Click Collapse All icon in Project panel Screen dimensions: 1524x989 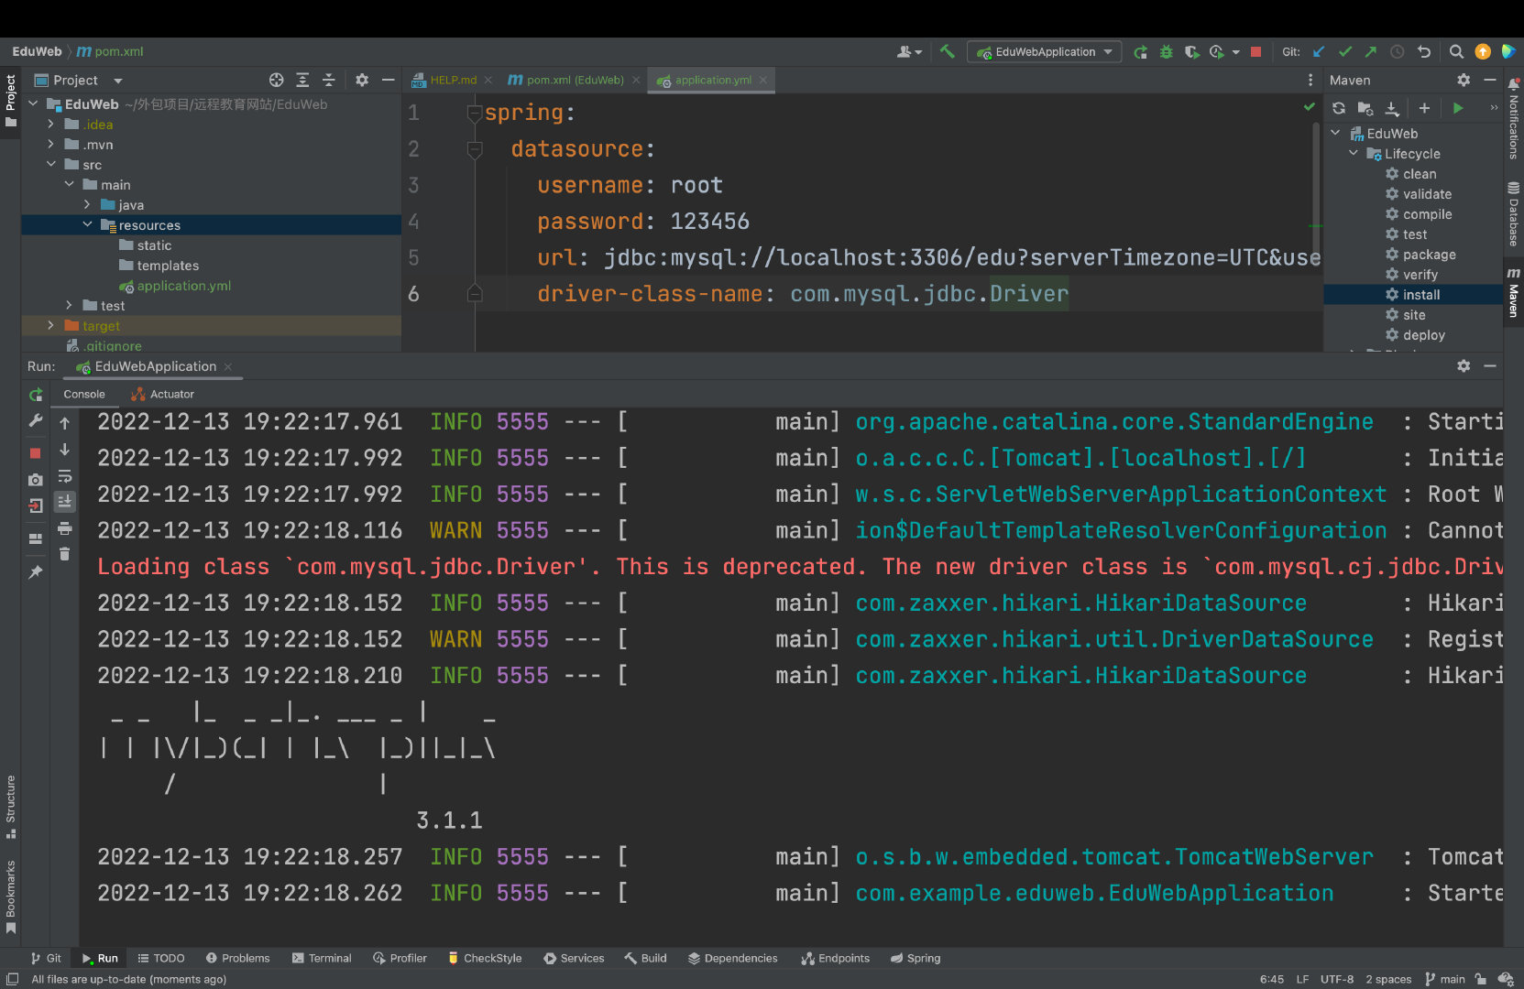coord(329,81)
